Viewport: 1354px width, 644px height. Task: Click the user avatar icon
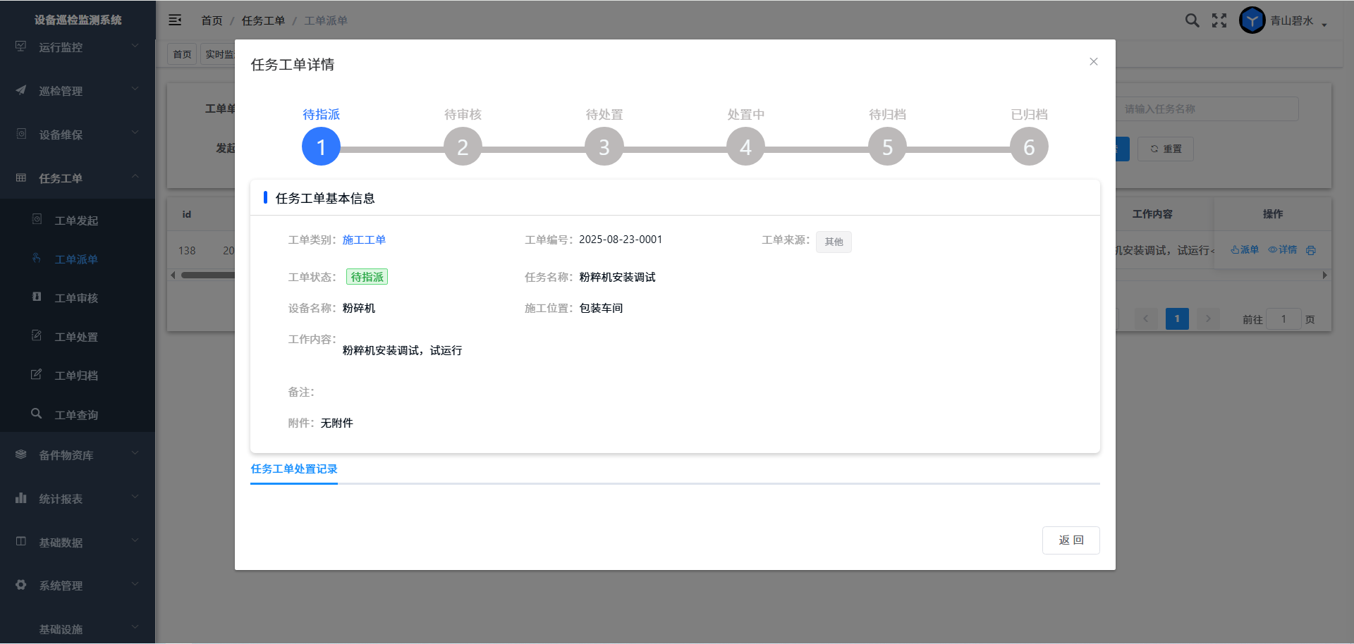click(1252, 20)
